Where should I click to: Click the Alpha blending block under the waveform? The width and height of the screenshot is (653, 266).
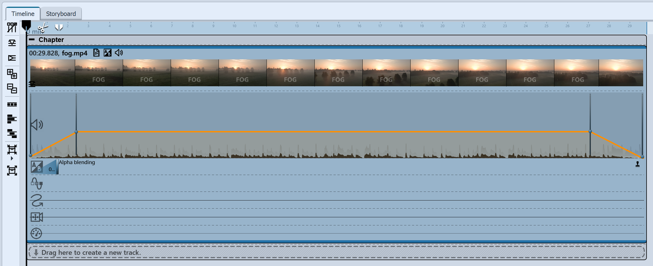43,167
